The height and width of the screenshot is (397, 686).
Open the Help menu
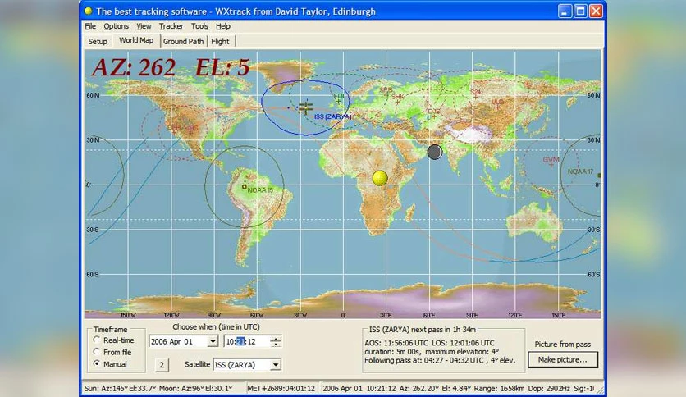pos(223,26)
